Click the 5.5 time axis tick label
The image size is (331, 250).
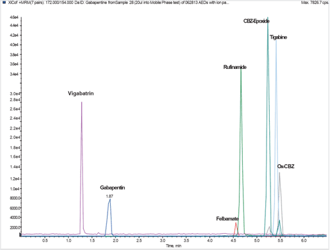(x=280, y=240)
